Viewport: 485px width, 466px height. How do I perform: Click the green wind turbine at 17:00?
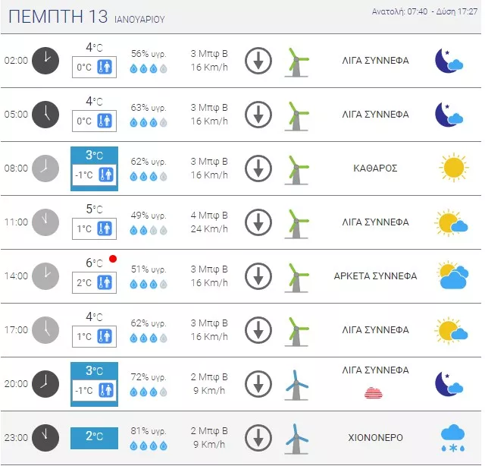pyautogui.click(x=296, y=331)
